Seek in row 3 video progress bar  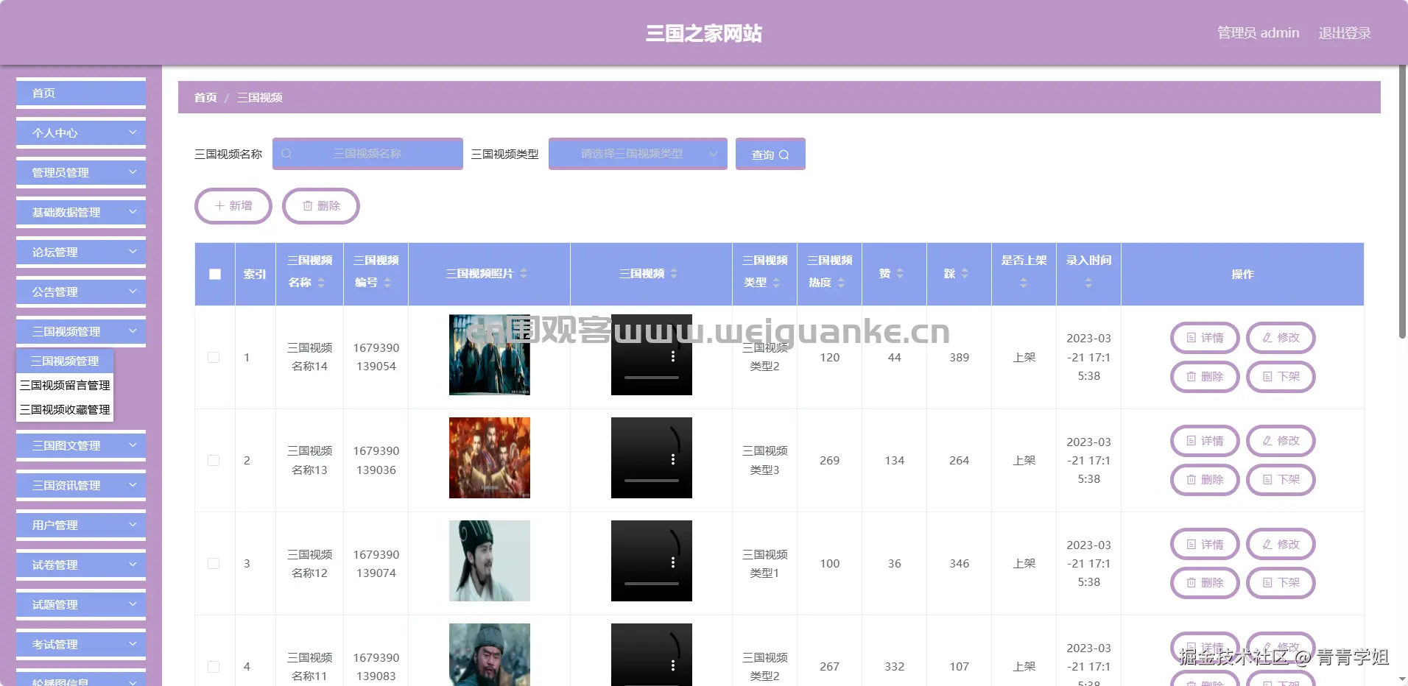[652, 584]
